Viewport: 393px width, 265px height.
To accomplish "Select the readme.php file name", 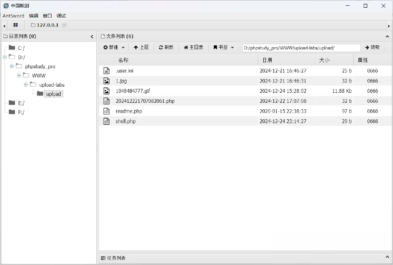I will pyautogui.click(x=129, y=111).
